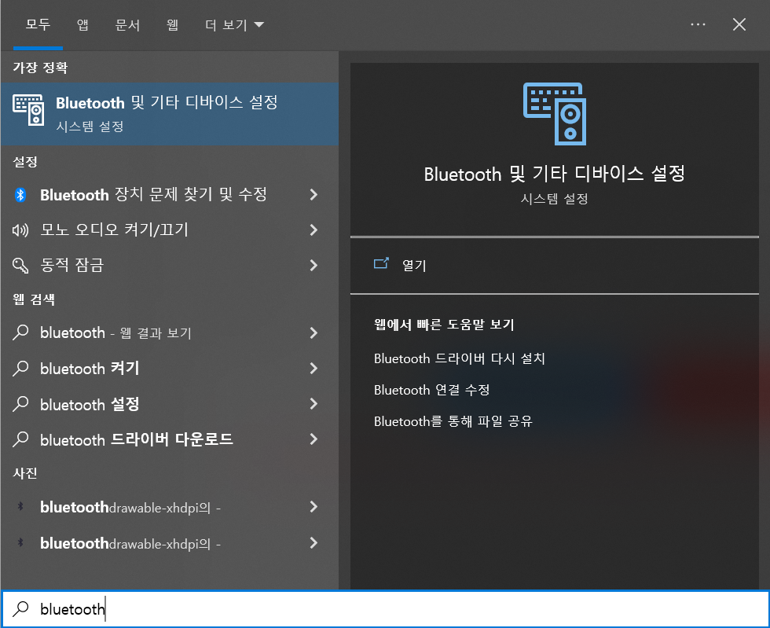
Task: Close the search panel
Action: pyautogui.click(x=739, y=24)
